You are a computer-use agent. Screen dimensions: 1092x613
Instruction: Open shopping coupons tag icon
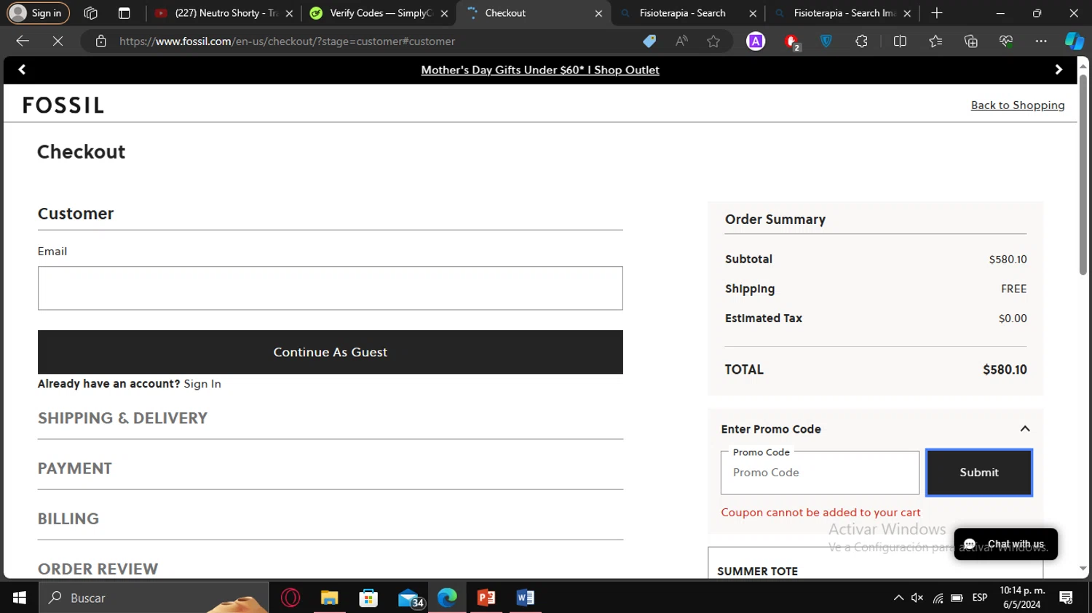pos(649,41)
